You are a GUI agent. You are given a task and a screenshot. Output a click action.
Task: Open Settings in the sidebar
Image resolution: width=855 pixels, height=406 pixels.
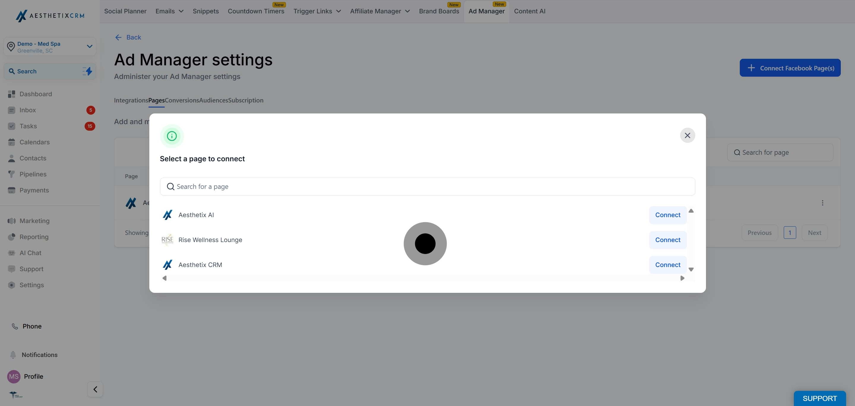[x=31, y=285]
